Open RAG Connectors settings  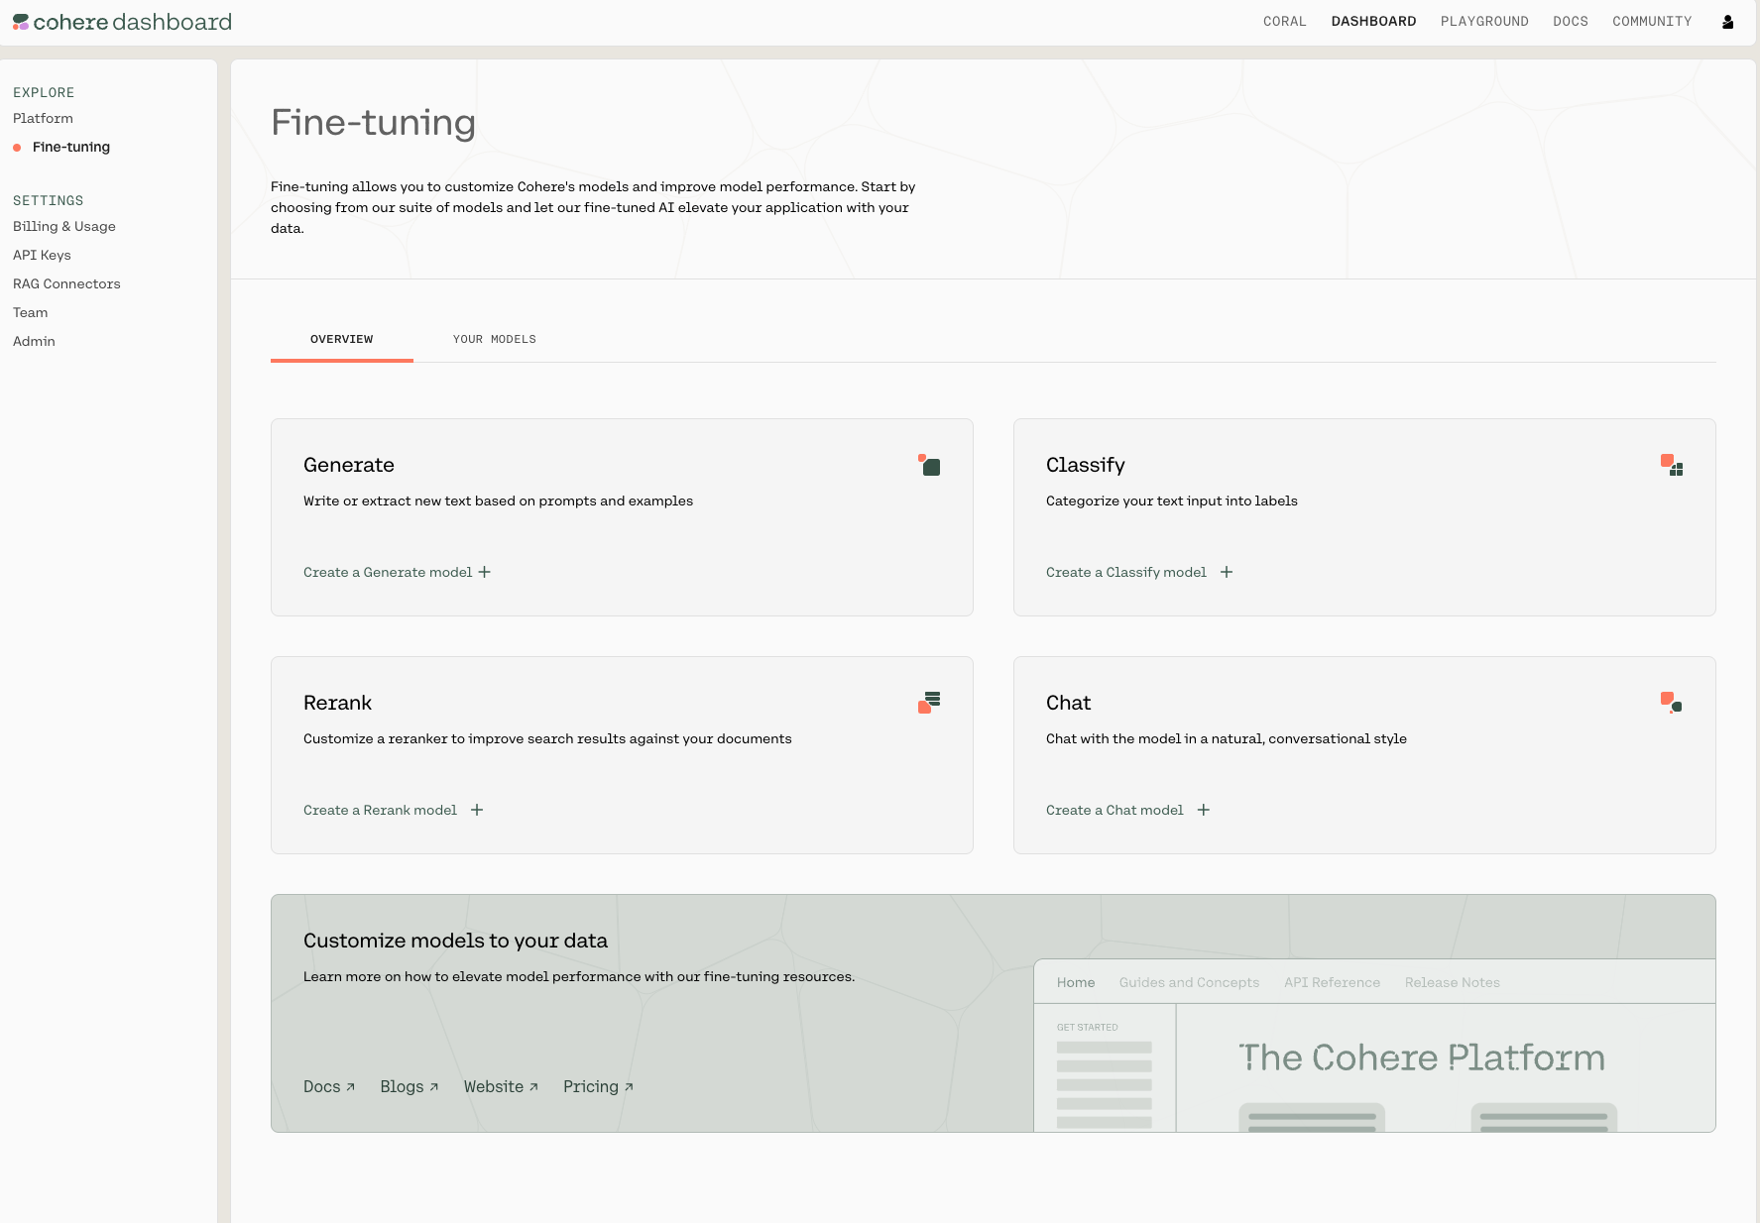(66, 283)
